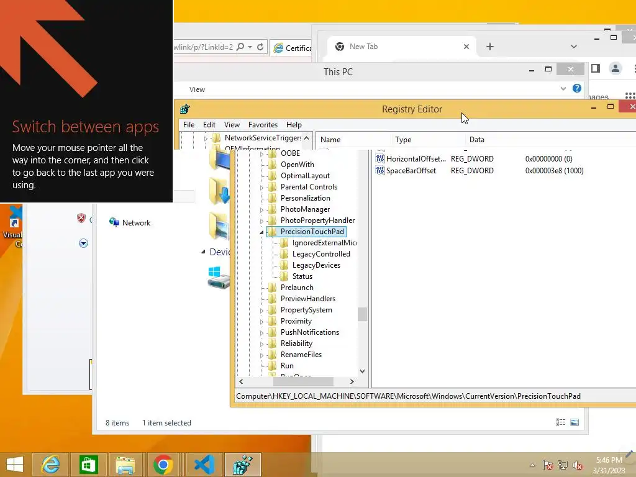Expand the Parental Controls key
636x477 pixels.
(x=261, y=188)
